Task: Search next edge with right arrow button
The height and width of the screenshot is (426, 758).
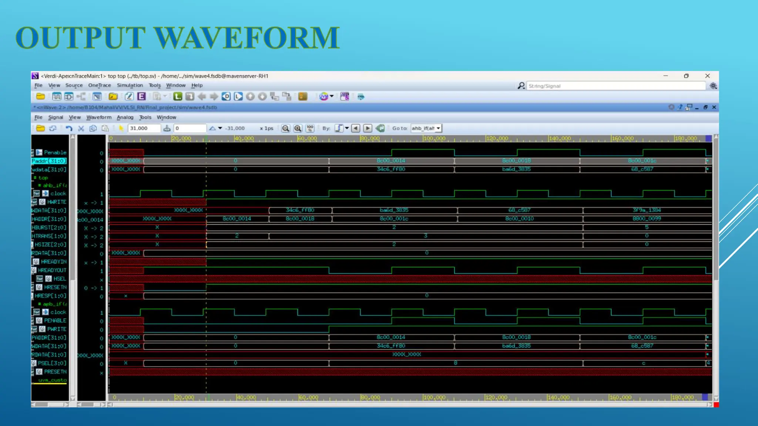Action: [x=368, y=128]
